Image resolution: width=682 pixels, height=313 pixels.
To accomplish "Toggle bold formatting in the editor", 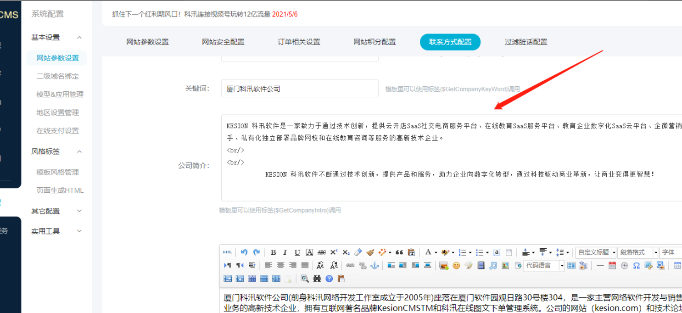I will pyautogui.click(x=273, y=252).
